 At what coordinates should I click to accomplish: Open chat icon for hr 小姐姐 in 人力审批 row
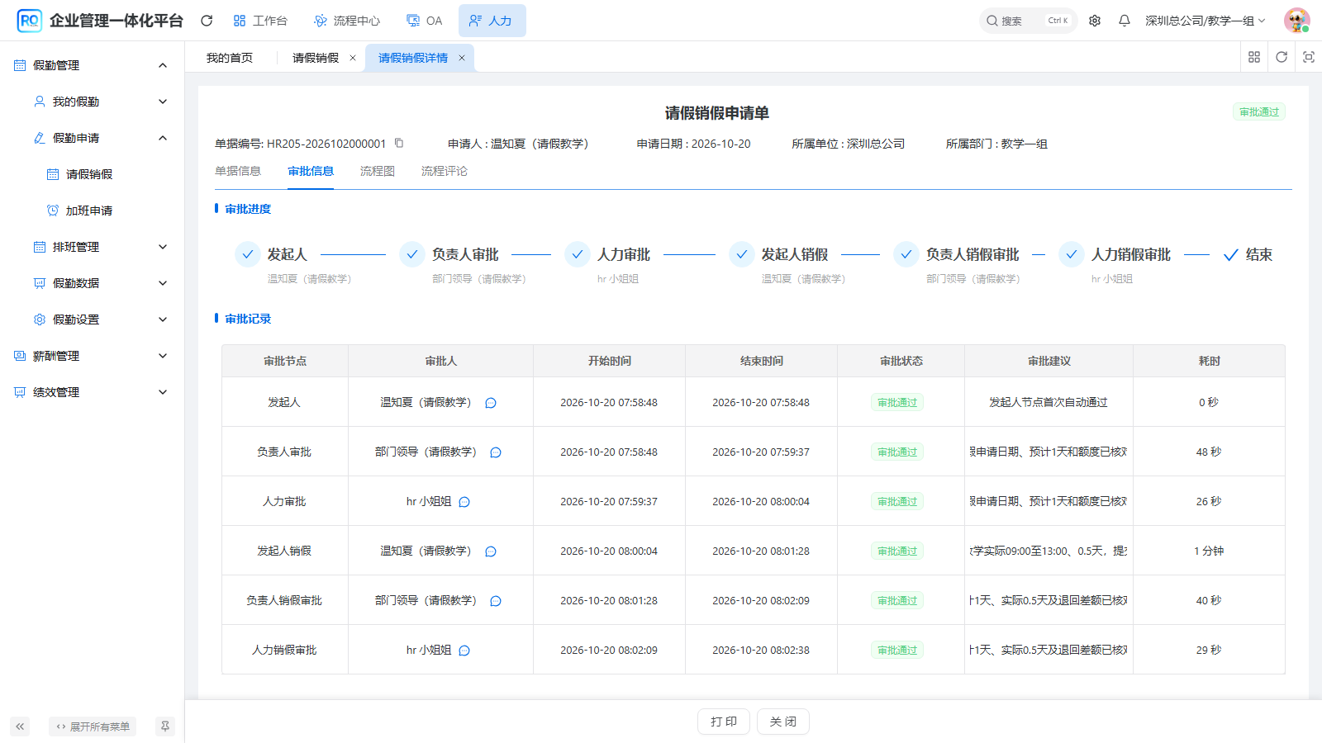464,502
